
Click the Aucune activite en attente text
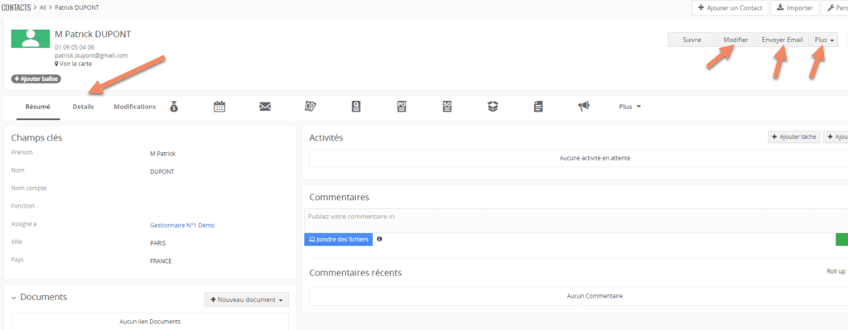click(595, 158)
